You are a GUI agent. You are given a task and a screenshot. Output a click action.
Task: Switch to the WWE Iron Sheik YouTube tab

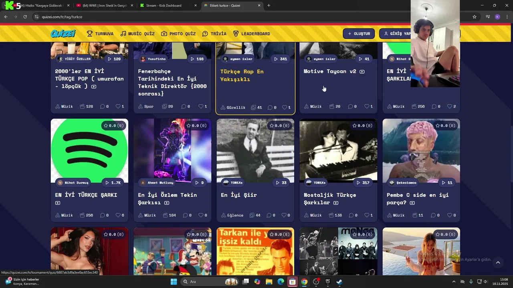(104, 6)
